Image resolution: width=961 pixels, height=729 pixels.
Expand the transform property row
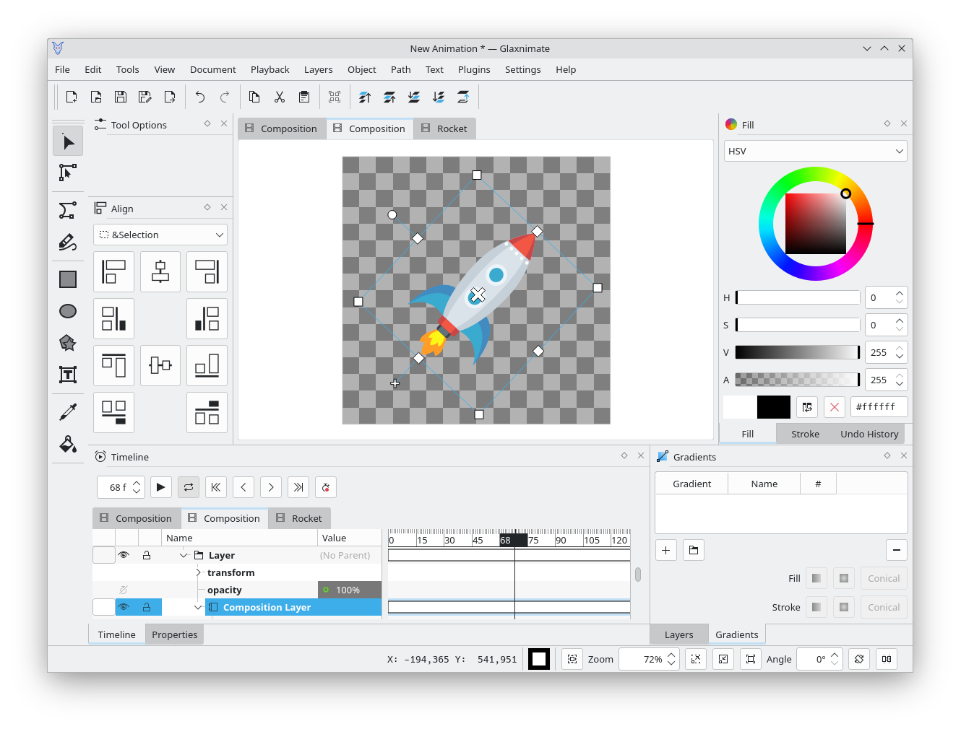[199, 573]
